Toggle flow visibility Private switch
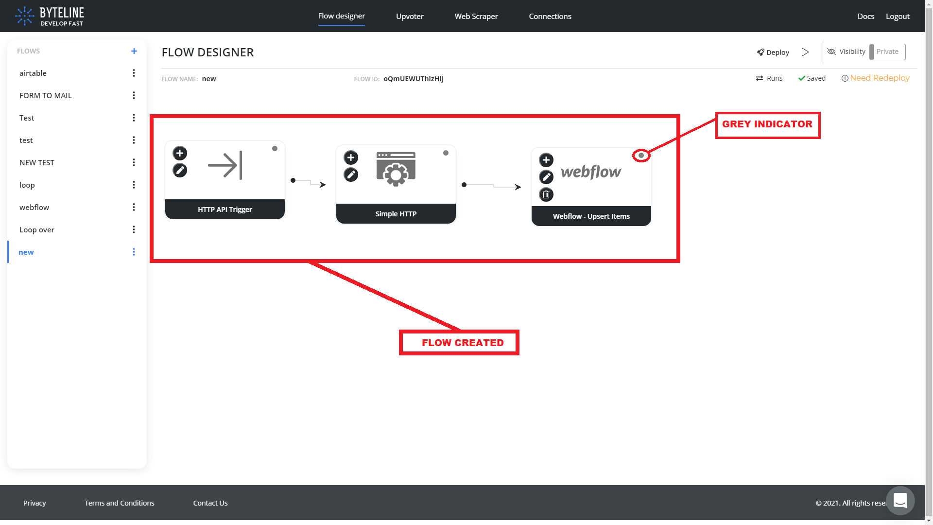The height and width of the screenshot is (525, 933). (887, 52)
